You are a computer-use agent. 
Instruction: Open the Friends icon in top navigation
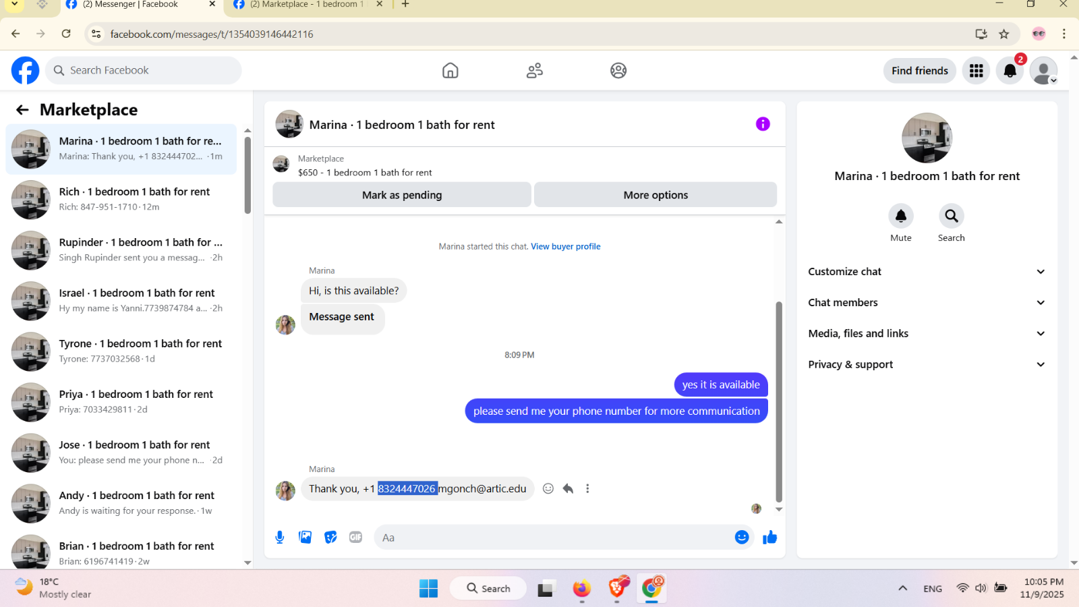[535, 70]
